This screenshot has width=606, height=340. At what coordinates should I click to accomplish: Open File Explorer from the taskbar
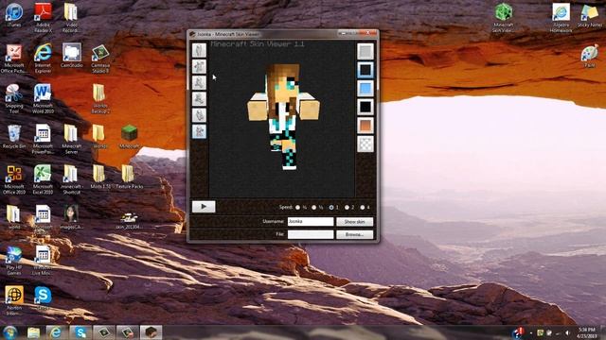[34, 332]
